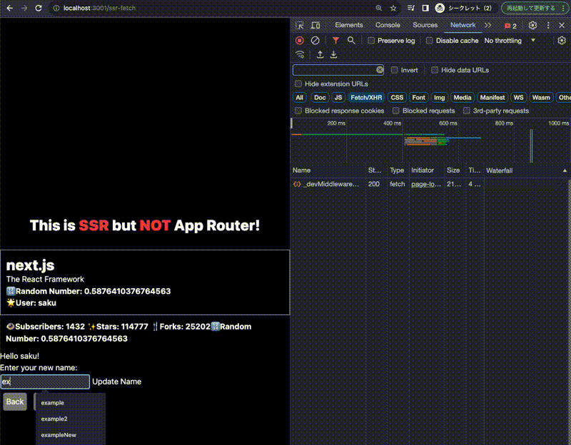Click the Back button on page
Viewport: 571px width, 445px height.
[x=15, y=401]
